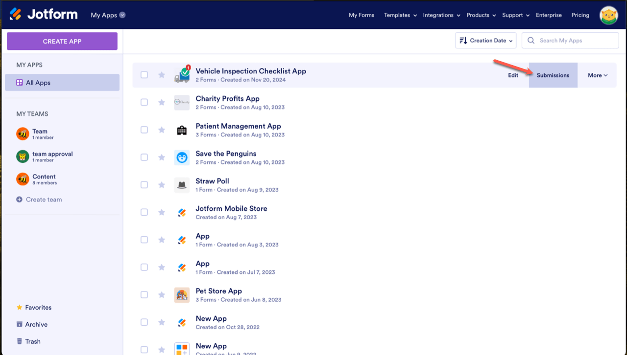Select the Save the Penguins checkbox
The image size is (627, 355).
pos(144,157)
